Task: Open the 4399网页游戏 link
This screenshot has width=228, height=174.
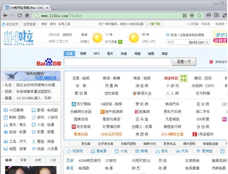Action: (89, 160)
